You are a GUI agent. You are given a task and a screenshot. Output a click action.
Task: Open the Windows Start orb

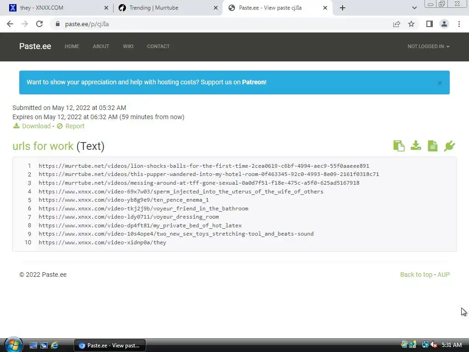point(13,345)
